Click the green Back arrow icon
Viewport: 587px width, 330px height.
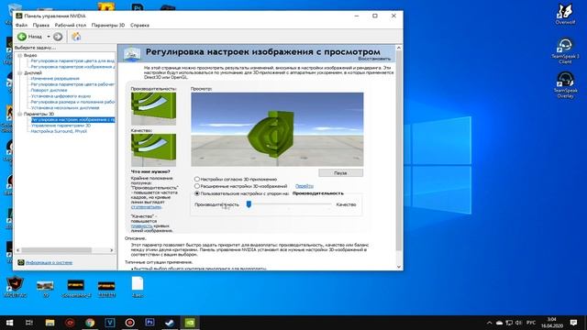pos(22,37)
